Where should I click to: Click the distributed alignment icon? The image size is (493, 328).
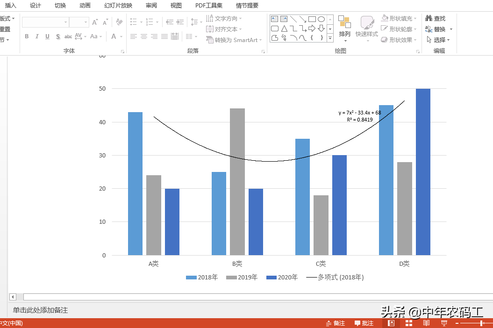(x=175, y=36)
